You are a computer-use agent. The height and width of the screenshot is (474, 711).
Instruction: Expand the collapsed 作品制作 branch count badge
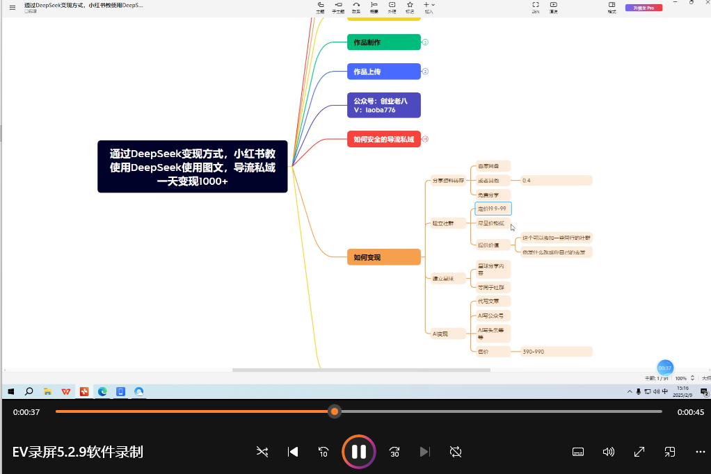coord(425,42)
